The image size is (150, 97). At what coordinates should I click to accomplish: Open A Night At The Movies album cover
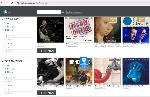tap(51, 71)
